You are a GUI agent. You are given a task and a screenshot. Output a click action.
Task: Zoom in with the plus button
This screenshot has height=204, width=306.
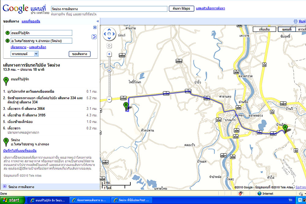pos(109,54)
